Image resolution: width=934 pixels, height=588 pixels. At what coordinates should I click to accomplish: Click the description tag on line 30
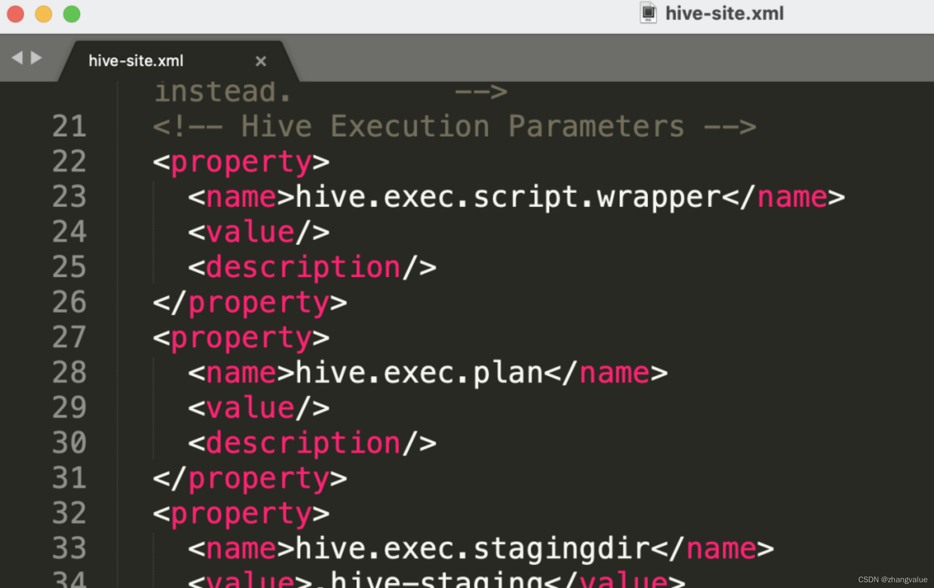(312, 443)
